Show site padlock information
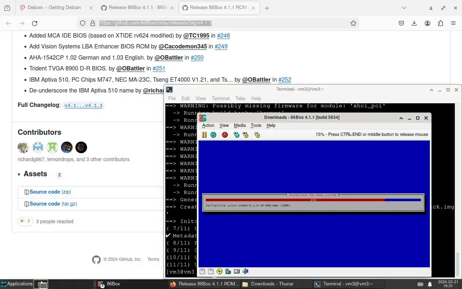Screen dimensions: 462x289 tap(92, 23)
